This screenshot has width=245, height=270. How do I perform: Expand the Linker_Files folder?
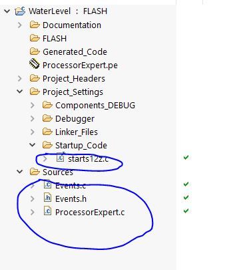click(x=33, y=132)
